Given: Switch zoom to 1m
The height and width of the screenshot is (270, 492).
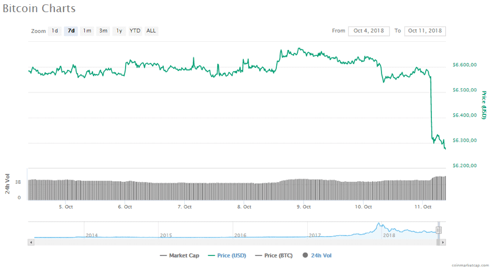Looking at the screenshot, I should 87,31.
